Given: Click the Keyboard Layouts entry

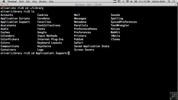Looking at the screenshot, I should 50,43.
